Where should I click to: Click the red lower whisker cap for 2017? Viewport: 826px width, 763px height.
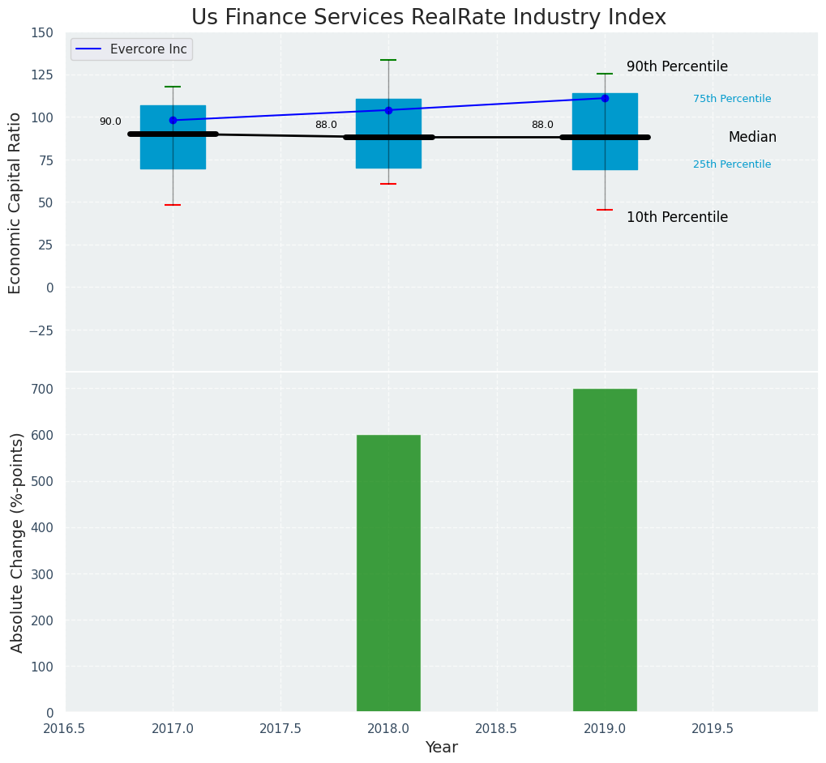click(173, 205)
